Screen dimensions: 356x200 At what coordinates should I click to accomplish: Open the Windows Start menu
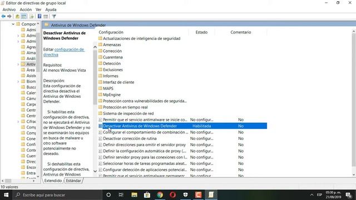coord(6,195)
